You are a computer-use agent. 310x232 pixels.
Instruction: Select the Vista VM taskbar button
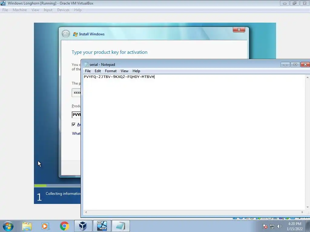point(102,226)
